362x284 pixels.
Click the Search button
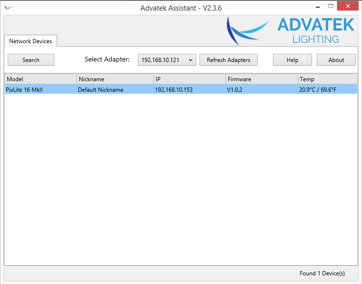click(x=31, y=60)
